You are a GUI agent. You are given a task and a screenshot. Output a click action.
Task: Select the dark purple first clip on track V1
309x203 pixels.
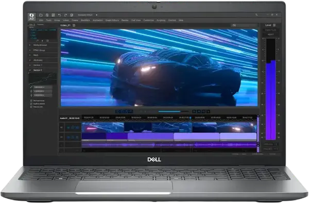click(94, 137)
